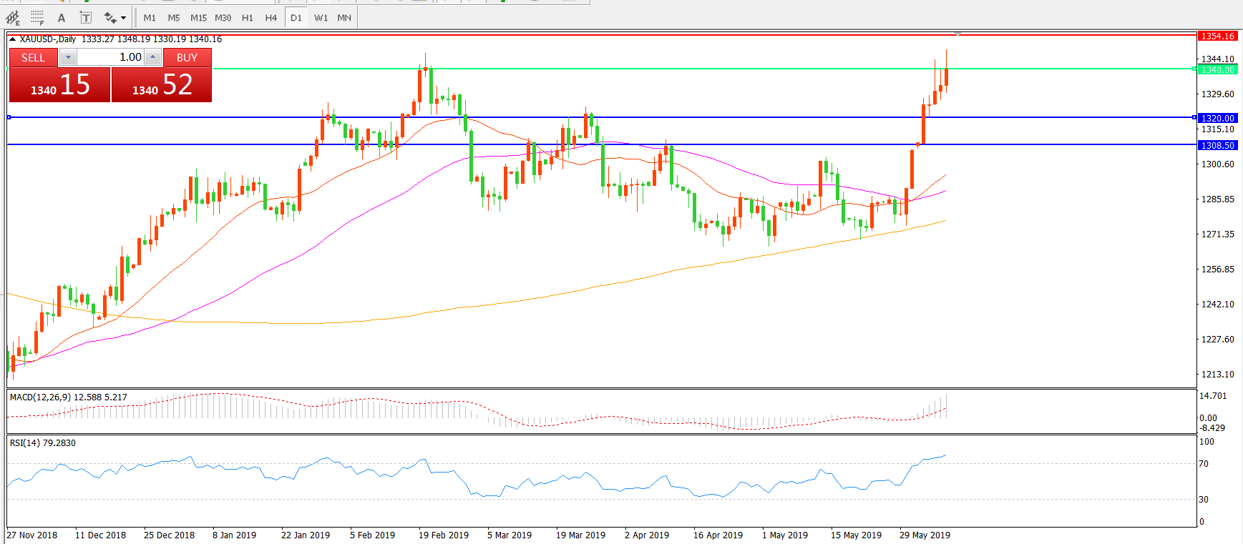Click the BUY button
This screenshot has height=544, width=1243.
pos(187,57)
